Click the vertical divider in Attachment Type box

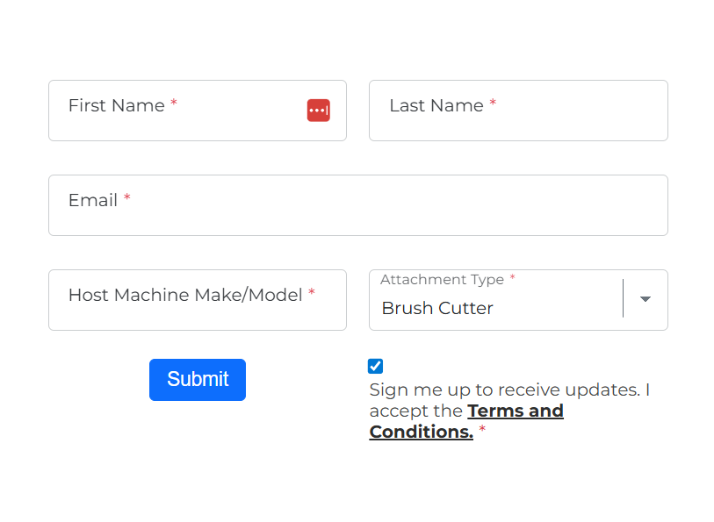(x=623, y=299)
